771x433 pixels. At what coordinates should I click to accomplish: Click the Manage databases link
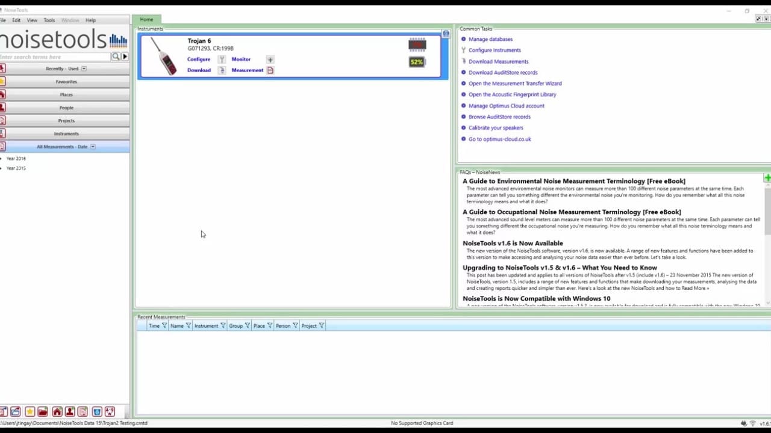pos(491,39)
